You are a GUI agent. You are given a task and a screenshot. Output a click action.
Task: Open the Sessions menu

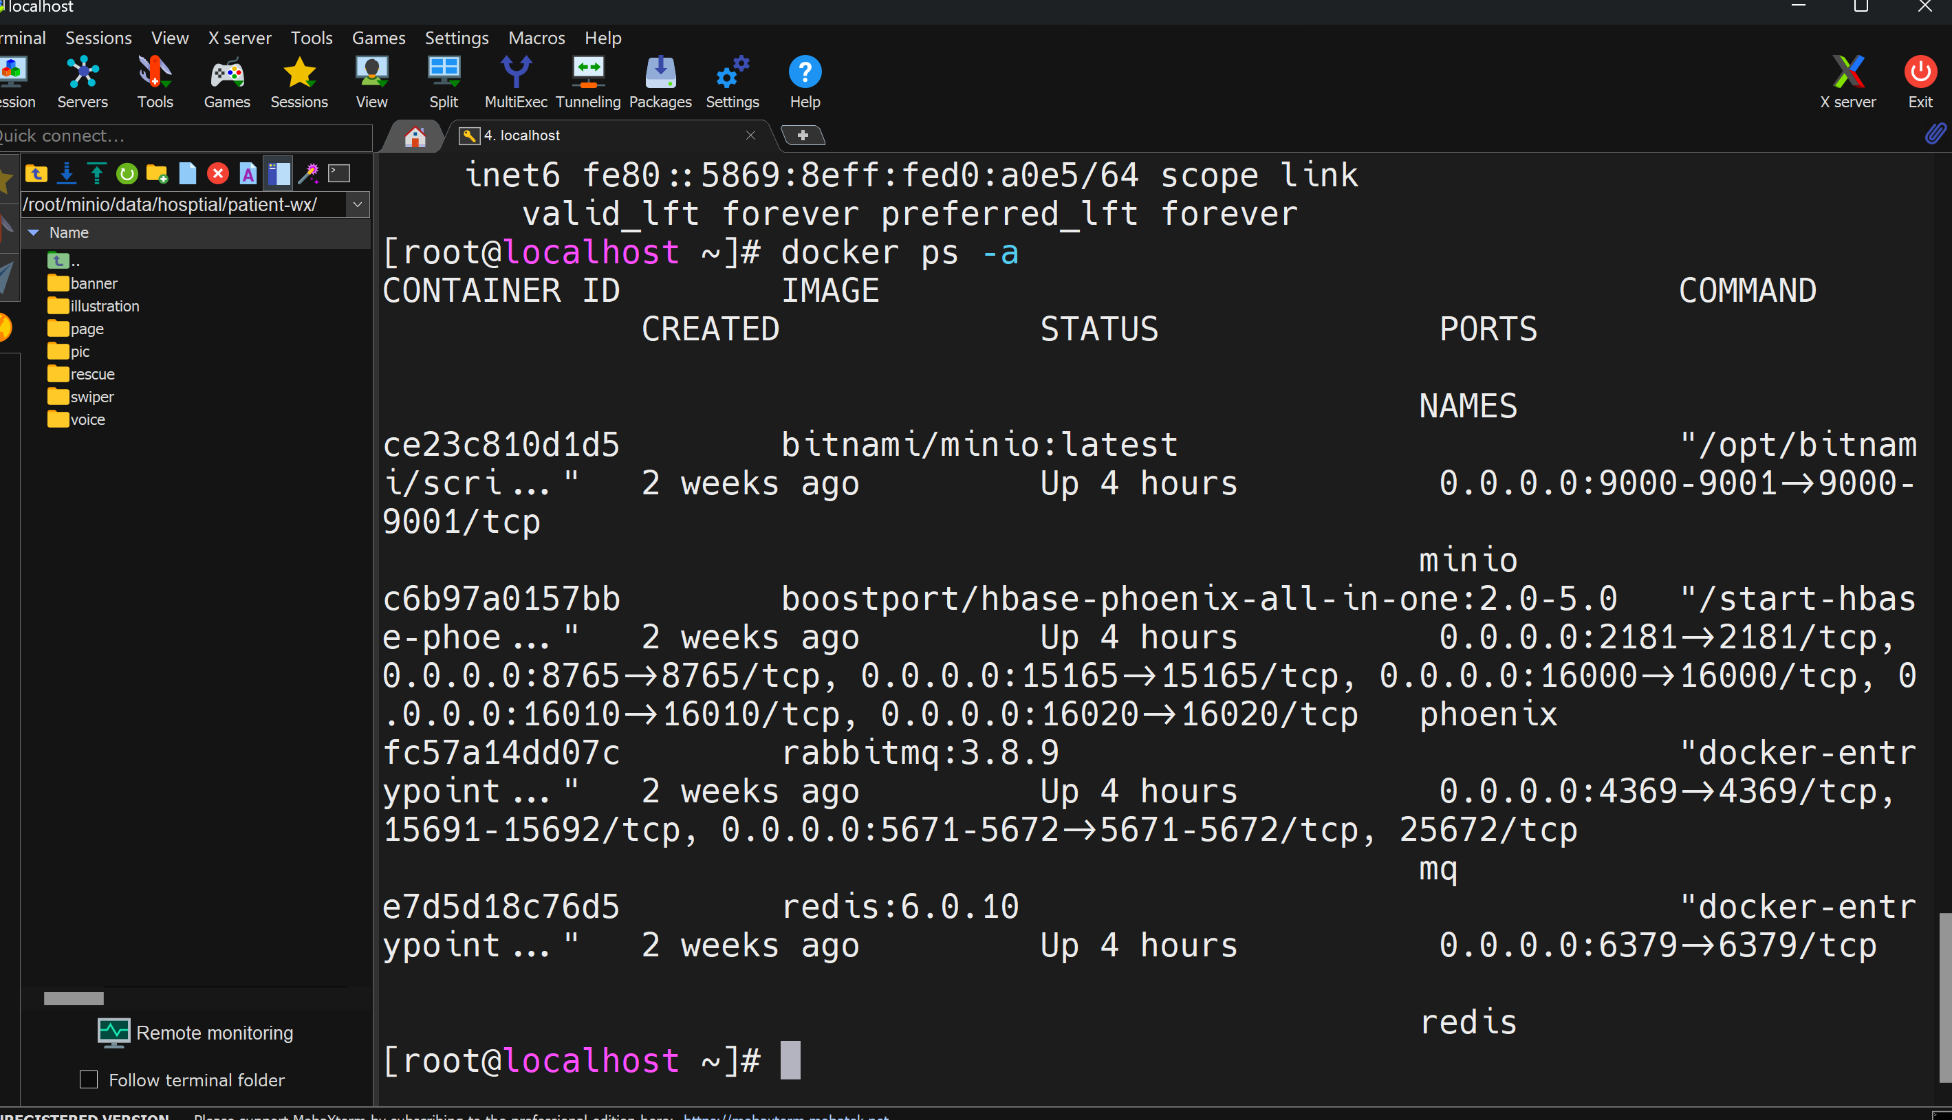coord(98,38)
